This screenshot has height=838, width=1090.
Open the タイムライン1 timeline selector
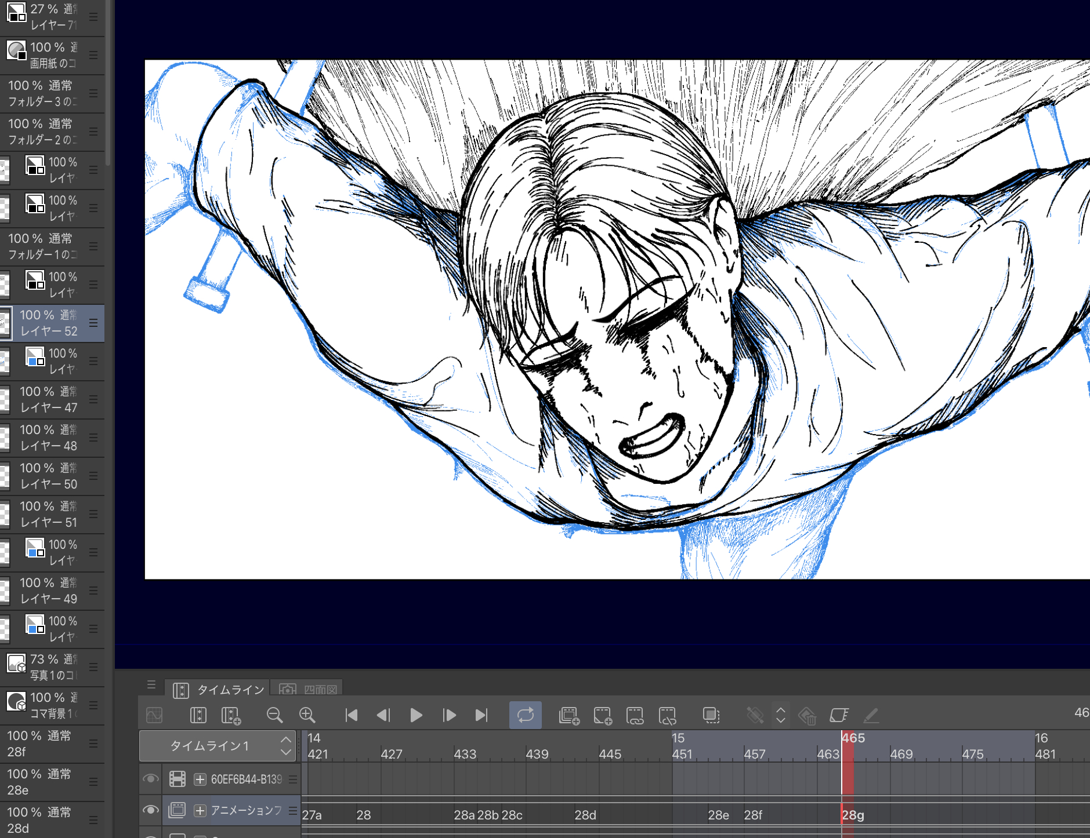point(218,746)
